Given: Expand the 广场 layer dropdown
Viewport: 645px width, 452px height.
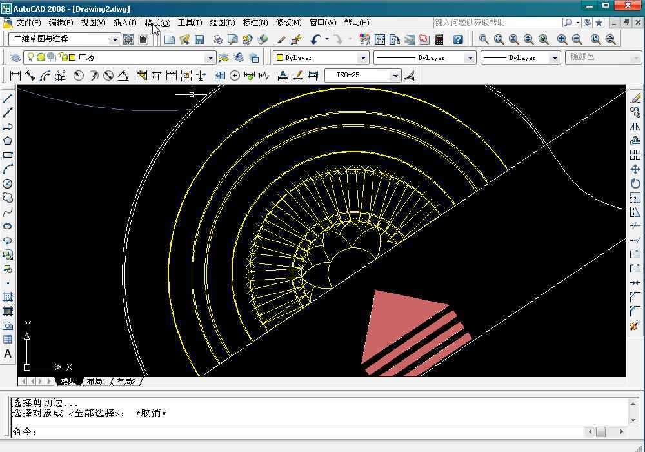Looking at the screenshot, I should (x=210, y=57).
